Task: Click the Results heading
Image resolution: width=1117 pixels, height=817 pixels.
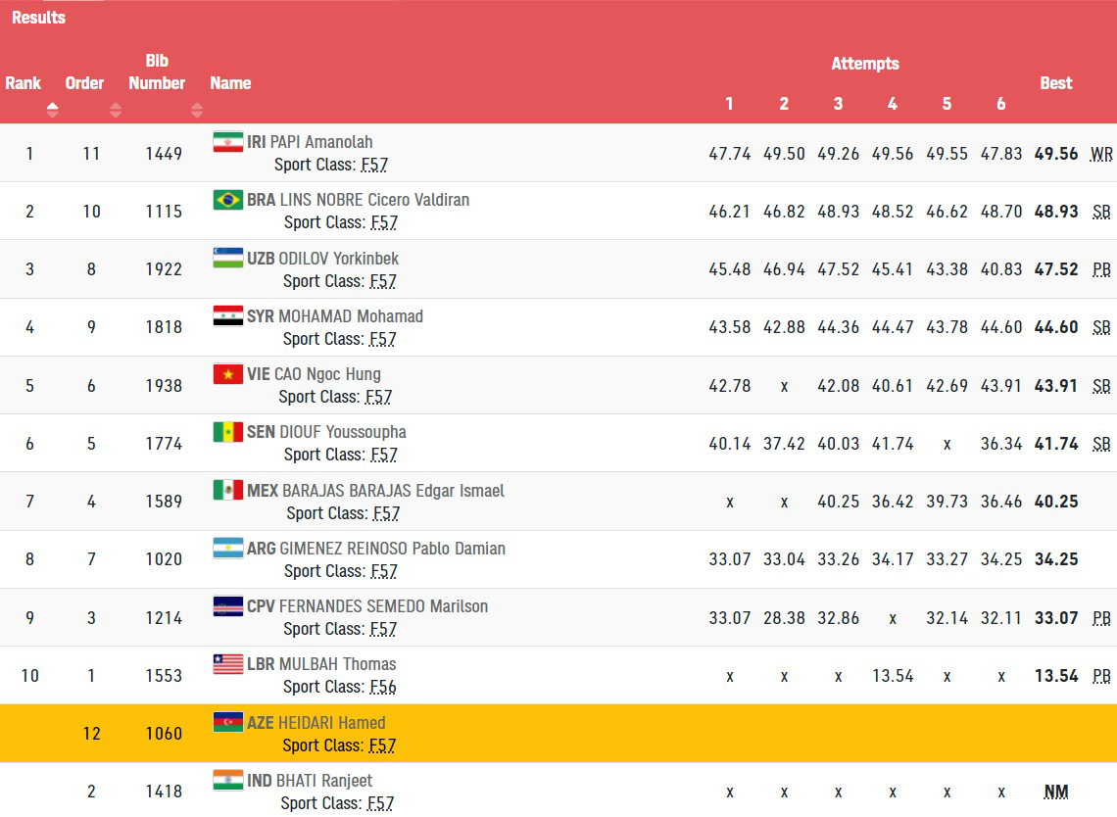Action: [38, 17]
